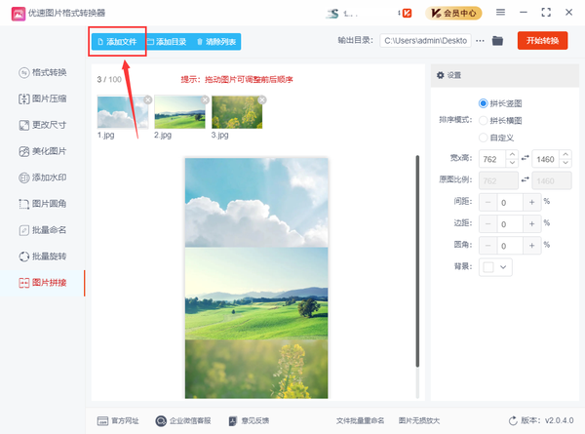Click the preview area vertical scrollbar

click(417, 263)
